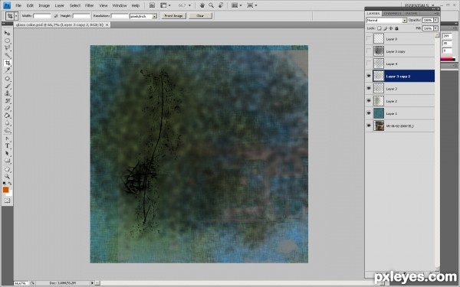Screen dimensions: 460x287
Task: Select the Zoom tool in toolbox
Action: pos(8,177)
